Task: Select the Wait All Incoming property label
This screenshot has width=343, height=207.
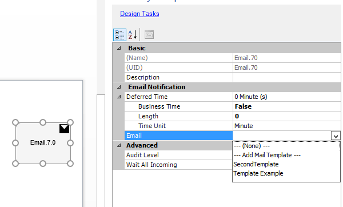Action: click(x=179, y=165)
